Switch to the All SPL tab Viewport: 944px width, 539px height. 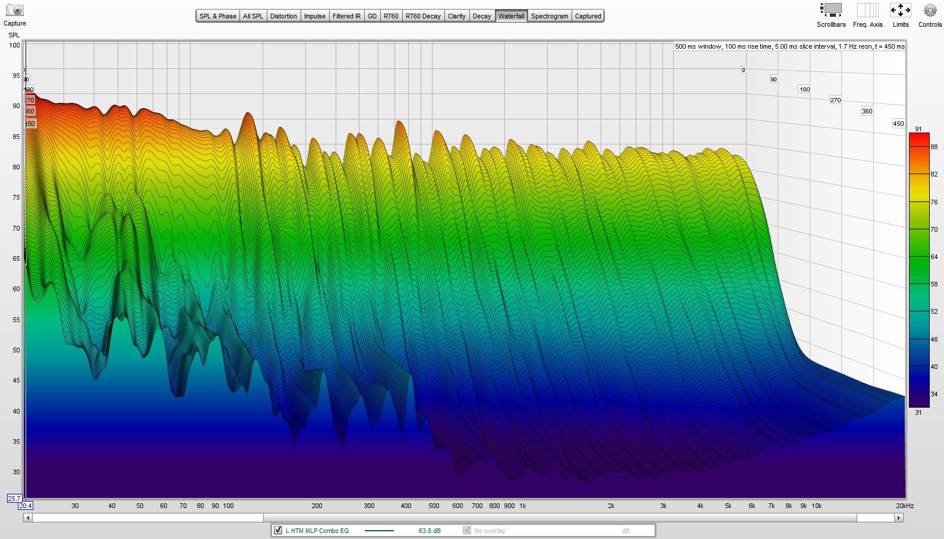(x=253, y=16)
